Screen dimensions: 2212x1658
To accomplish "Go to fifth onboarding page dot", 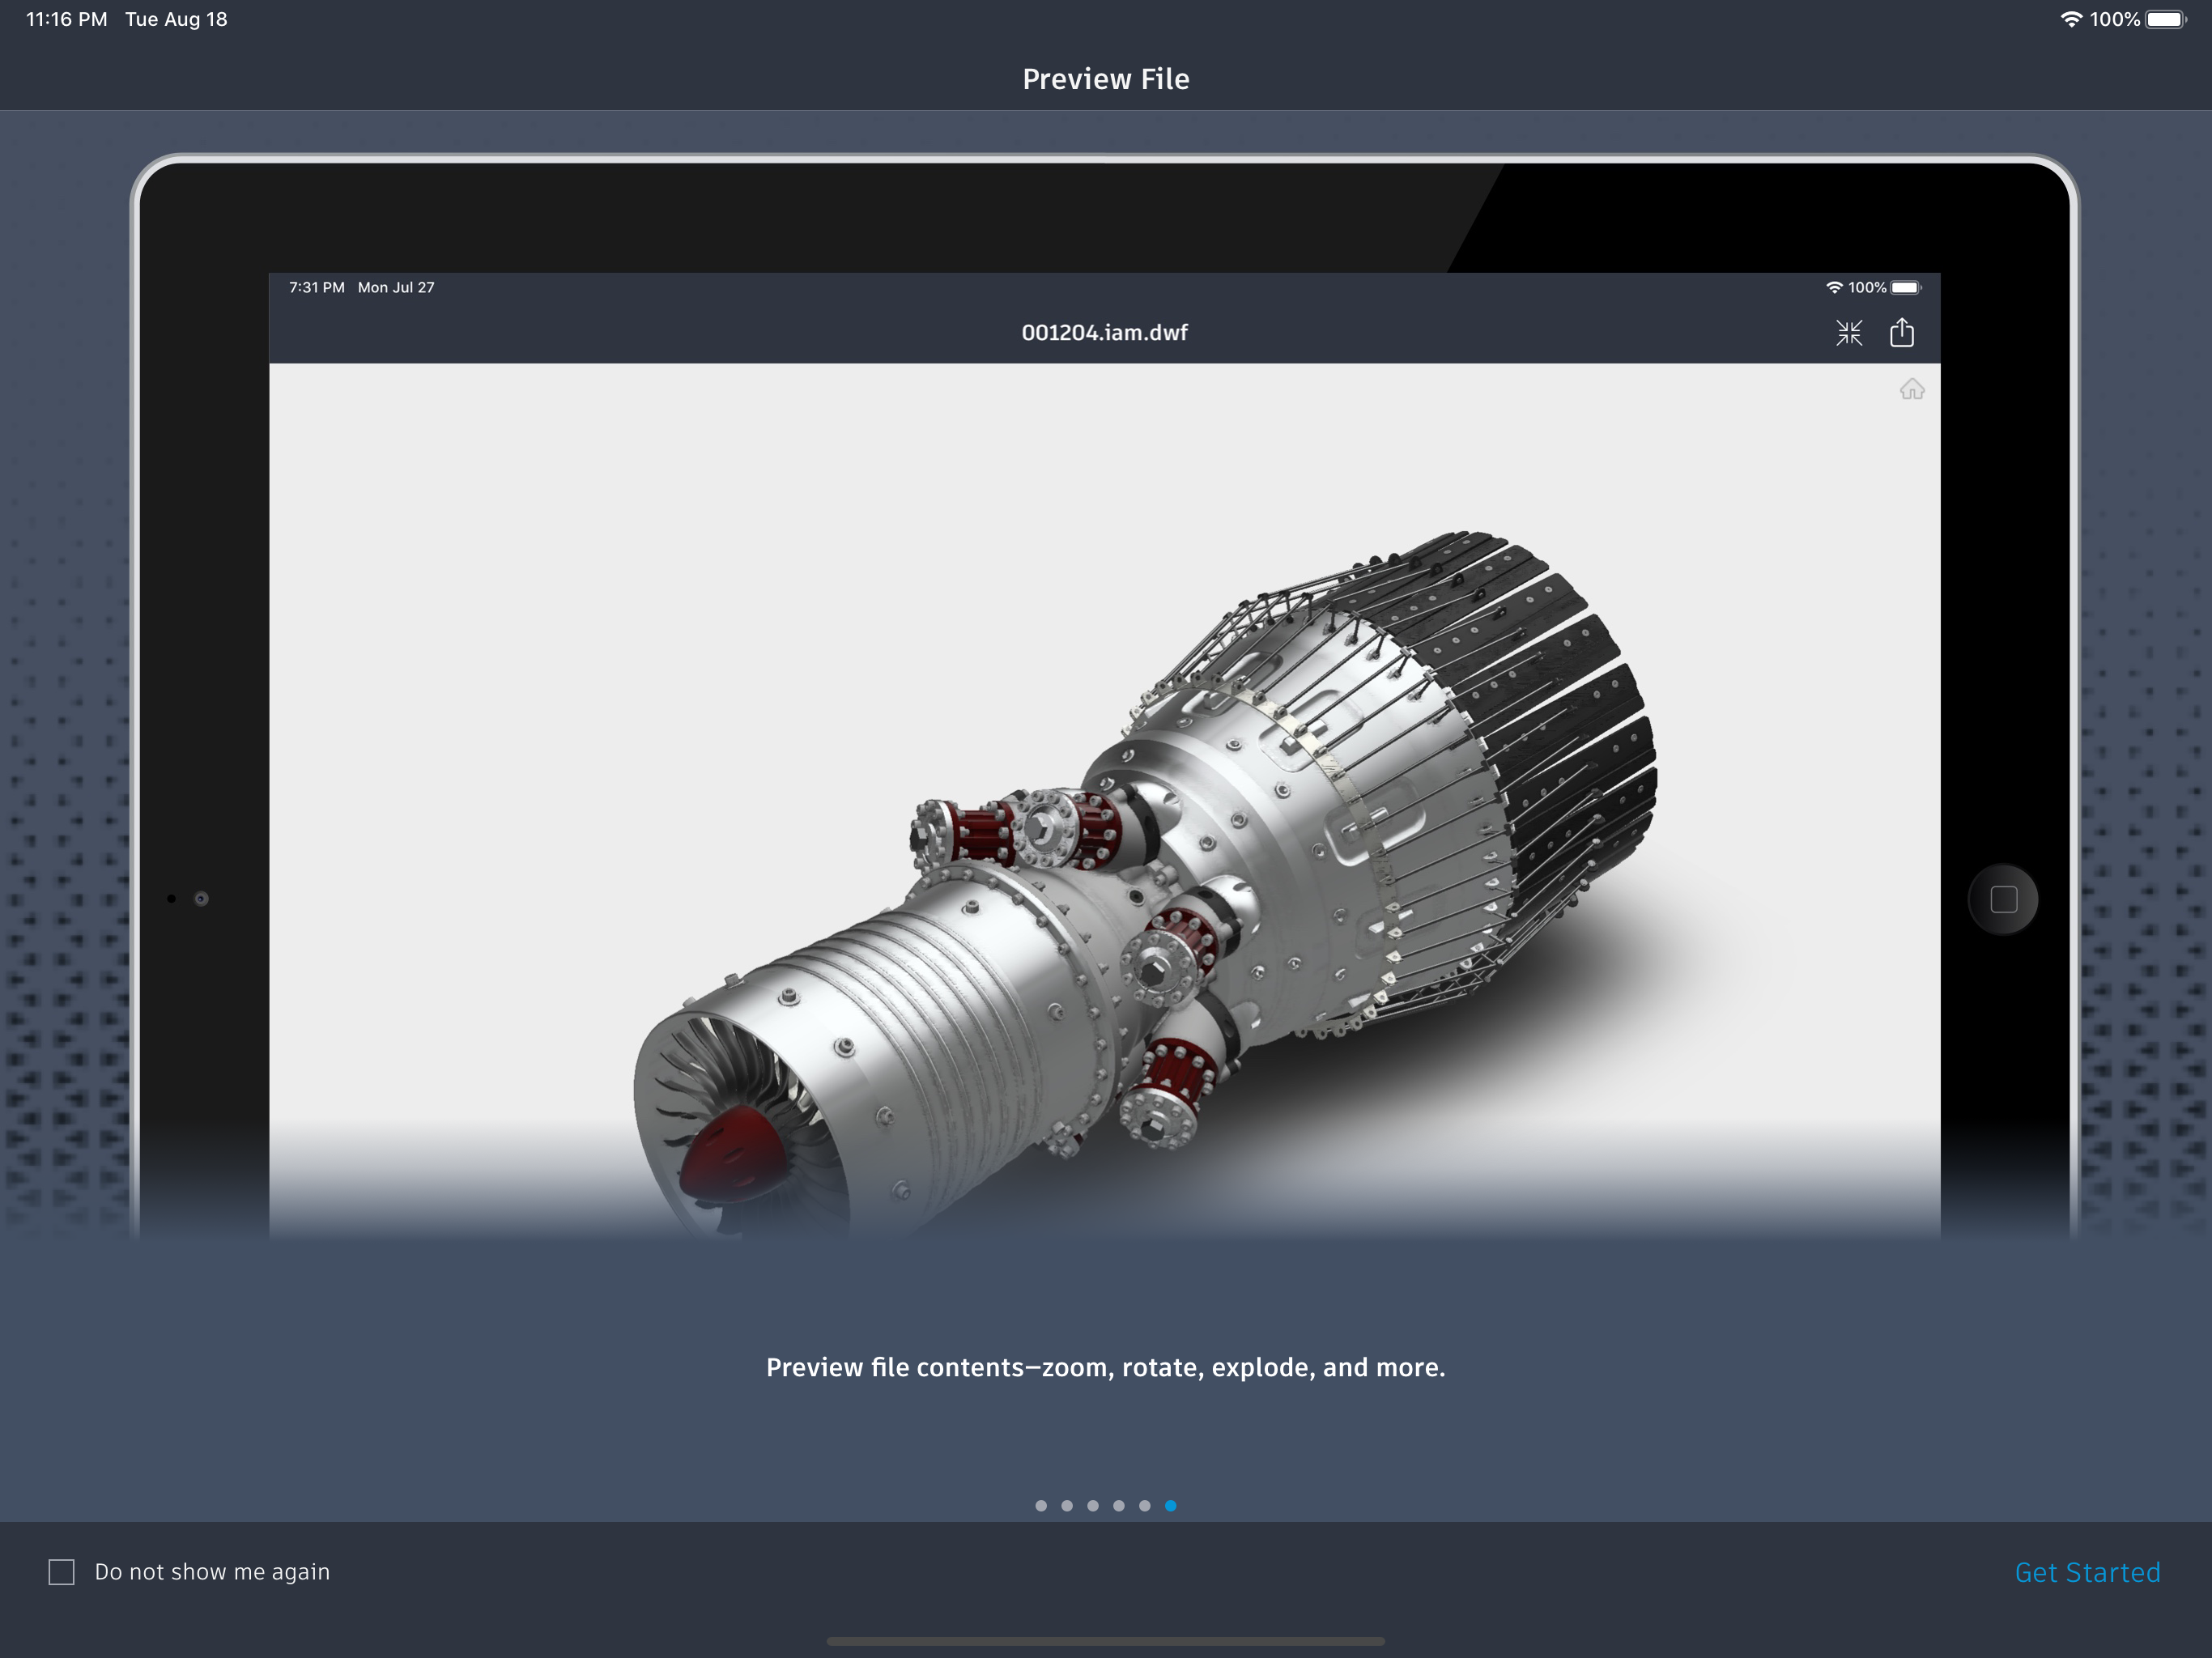I will click(x=1145, y=1505).
